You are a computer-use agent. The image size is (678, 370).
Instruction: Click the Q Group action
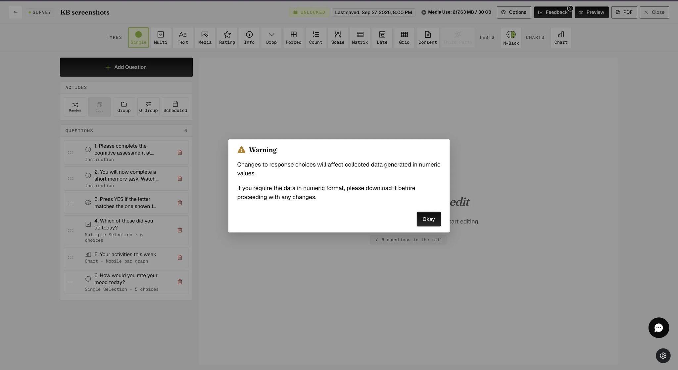click(148, 107)
